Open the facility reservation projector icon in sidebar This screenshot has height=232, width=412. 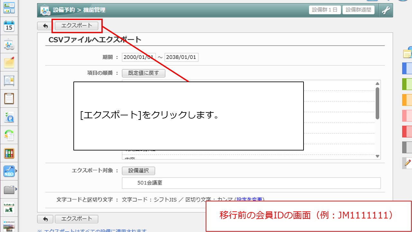click(x=9, y=44)
